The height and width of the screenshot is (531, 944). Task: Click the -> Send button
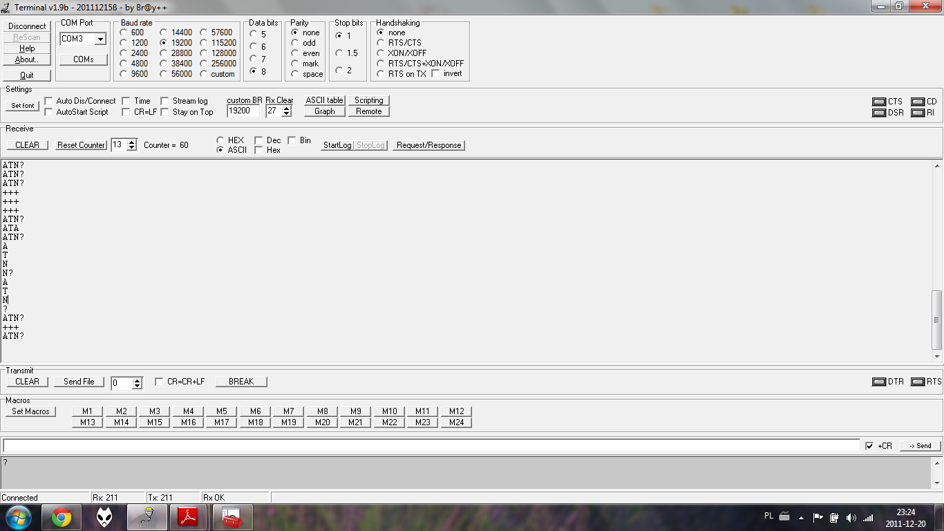(921, 446)
